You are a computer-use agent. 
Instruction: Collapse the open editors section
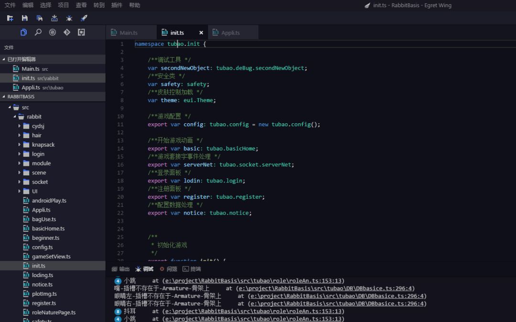4,59
